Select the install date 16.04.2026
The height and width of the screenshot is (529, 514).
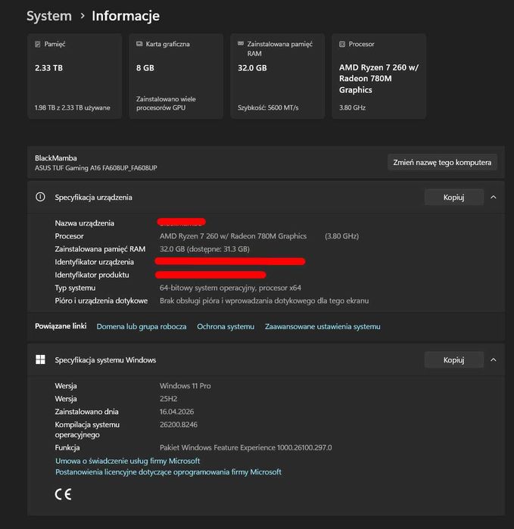[x=176, y=412]
